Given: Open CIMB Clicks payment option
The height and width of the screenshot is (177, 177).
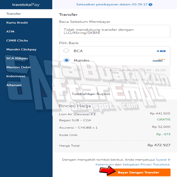Looking at the screenshot, I should [x=17, y=40].
